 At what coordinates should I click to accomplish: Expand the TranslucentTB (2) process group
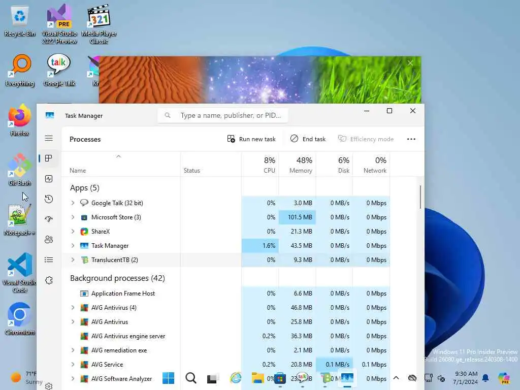73,259
